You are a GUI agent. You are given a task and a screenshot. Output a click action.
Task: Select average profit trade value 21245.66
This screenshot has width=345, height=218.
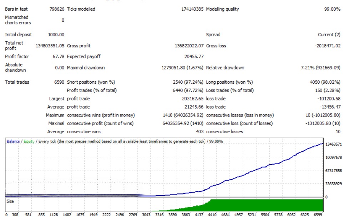tap(194, 107)
